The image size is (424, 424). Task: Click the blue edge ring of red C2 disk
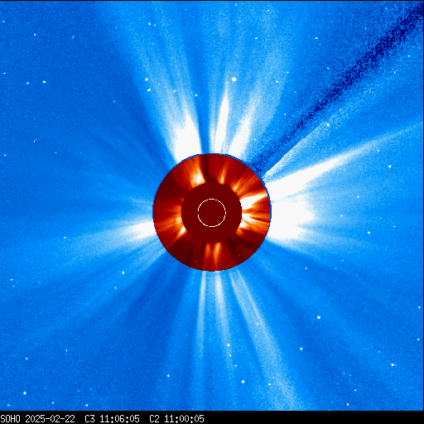271,212
